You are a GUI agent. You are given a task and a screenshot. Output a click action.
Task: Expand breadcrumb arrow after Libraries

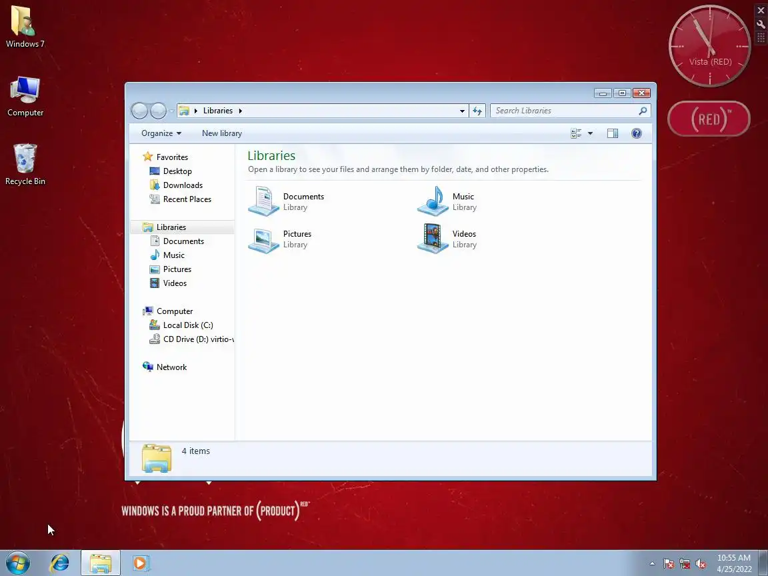click(241, 111)
